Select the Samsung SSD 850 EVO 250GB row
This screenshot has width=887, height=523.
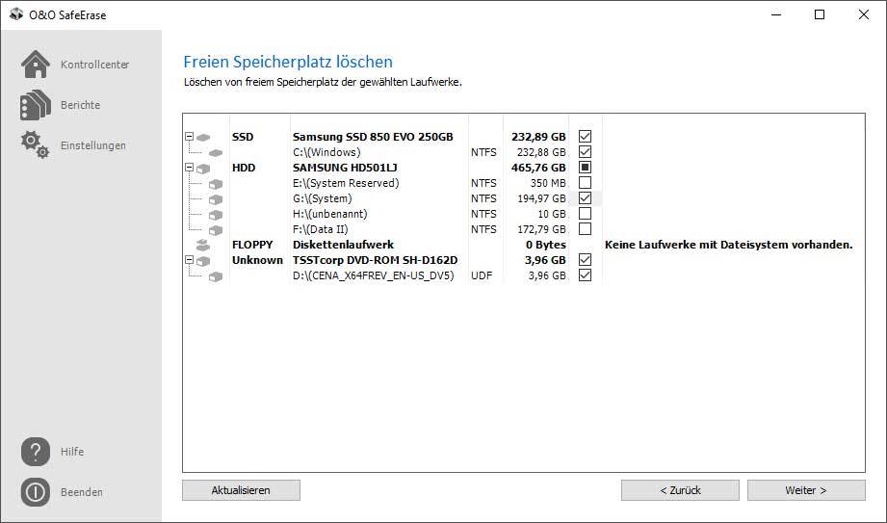click(x=373, y=137)
